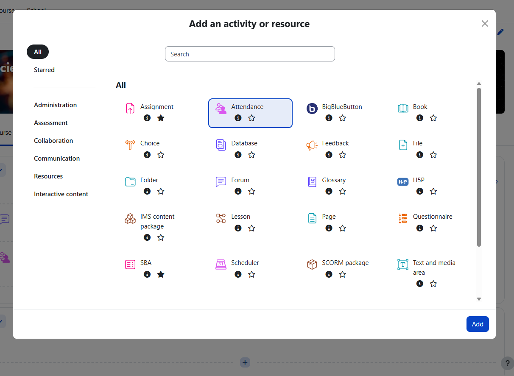Show info for Assignment activity
The width and height of the screenshot is (514, 376).
coord(147,118)
